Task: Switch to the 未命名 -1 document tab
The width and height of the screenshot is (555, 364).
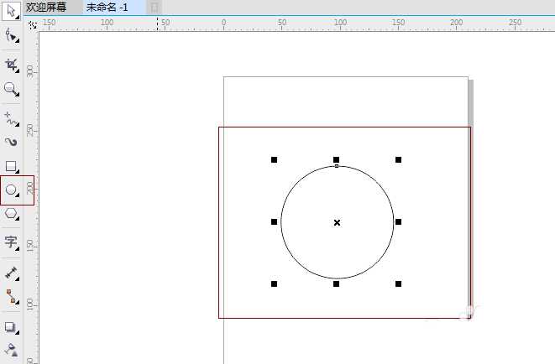Action: pos(107,8)
